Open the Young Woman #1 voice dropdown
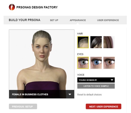Screen dimensions: 131x113 point(96,80)
